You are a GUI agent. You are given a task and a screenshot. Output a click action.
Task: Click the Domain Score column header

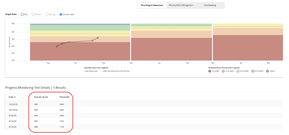(41, 97)
